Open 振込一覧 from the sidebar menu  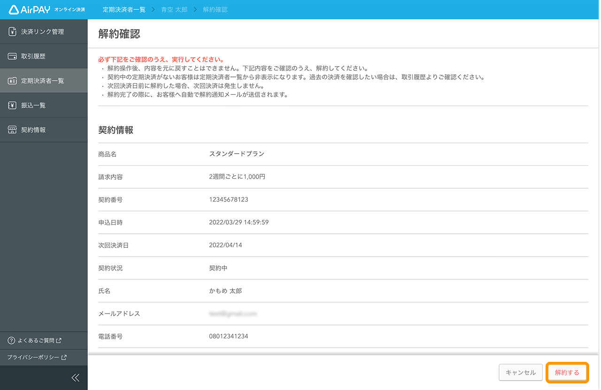click(33, 106)
